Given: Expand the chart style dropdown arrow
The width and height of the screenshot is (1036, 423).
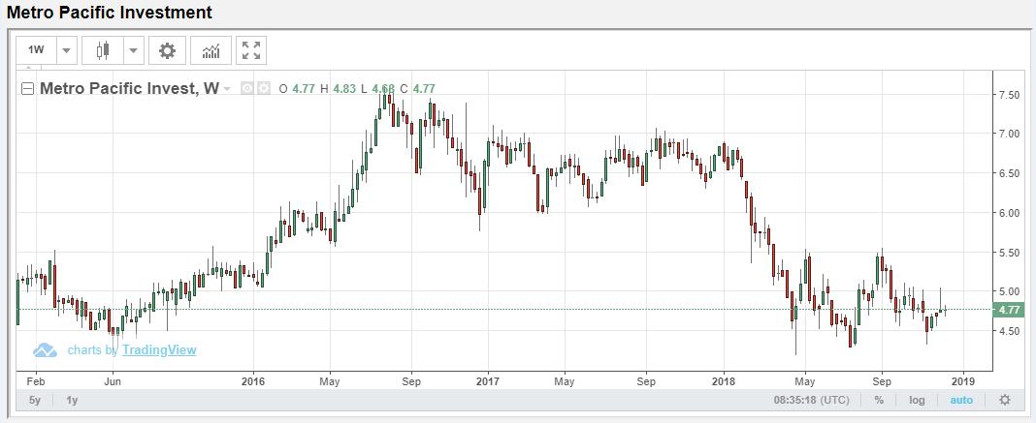Looking at the screenshot, I should point(133,50).
